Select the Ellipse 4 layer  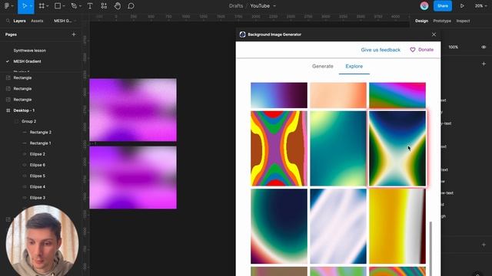tap(38, 187)
